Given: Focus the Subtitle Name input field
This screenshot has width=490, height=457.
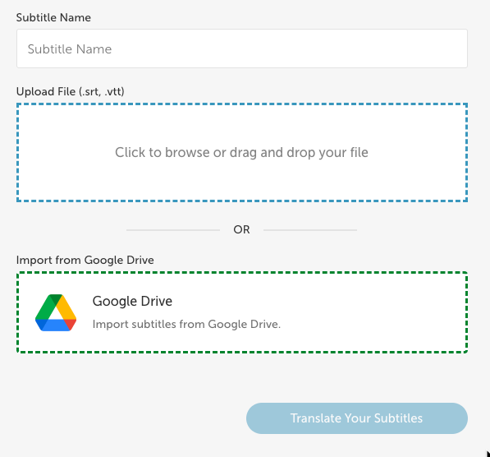Looking at the screenshot, I should (x=242, y=48).
